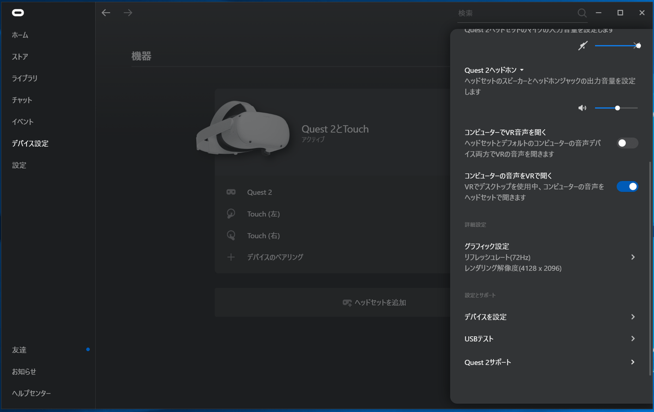The height and width of the screenshot is (412, 654).
Task: Click the 機器 heading
Action: pos(141,56)
